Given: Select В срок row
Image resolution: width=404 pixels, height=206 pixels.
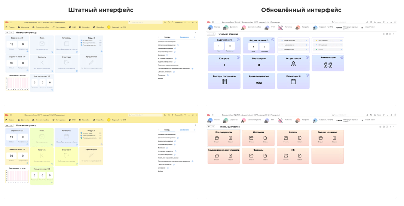Looking at the screenshot, I should tap(328, 49).
